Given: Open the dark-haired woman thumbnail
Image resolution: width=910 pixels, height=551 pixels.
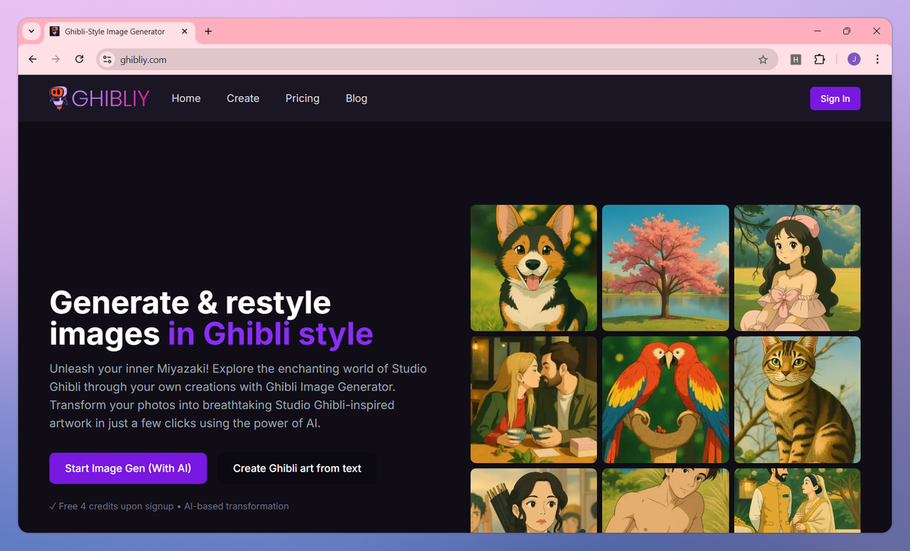Looking at the screenshot, I should pos(534,500).
